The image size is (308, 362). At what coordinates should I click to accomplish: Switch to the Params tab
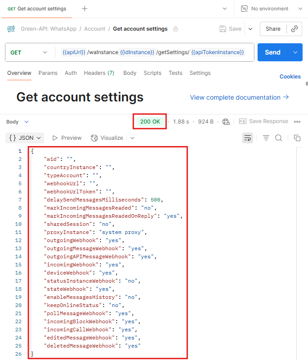48,73
